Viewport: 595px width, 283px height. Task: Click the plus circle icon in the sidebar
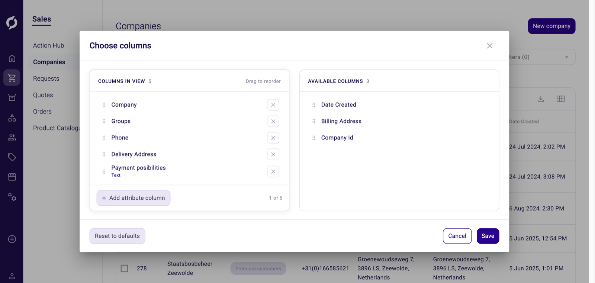(12, 239)
